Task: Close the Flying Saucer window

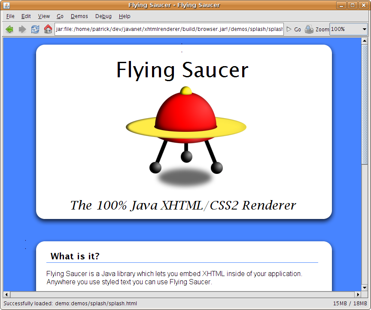Action: [x=364, y=5]
